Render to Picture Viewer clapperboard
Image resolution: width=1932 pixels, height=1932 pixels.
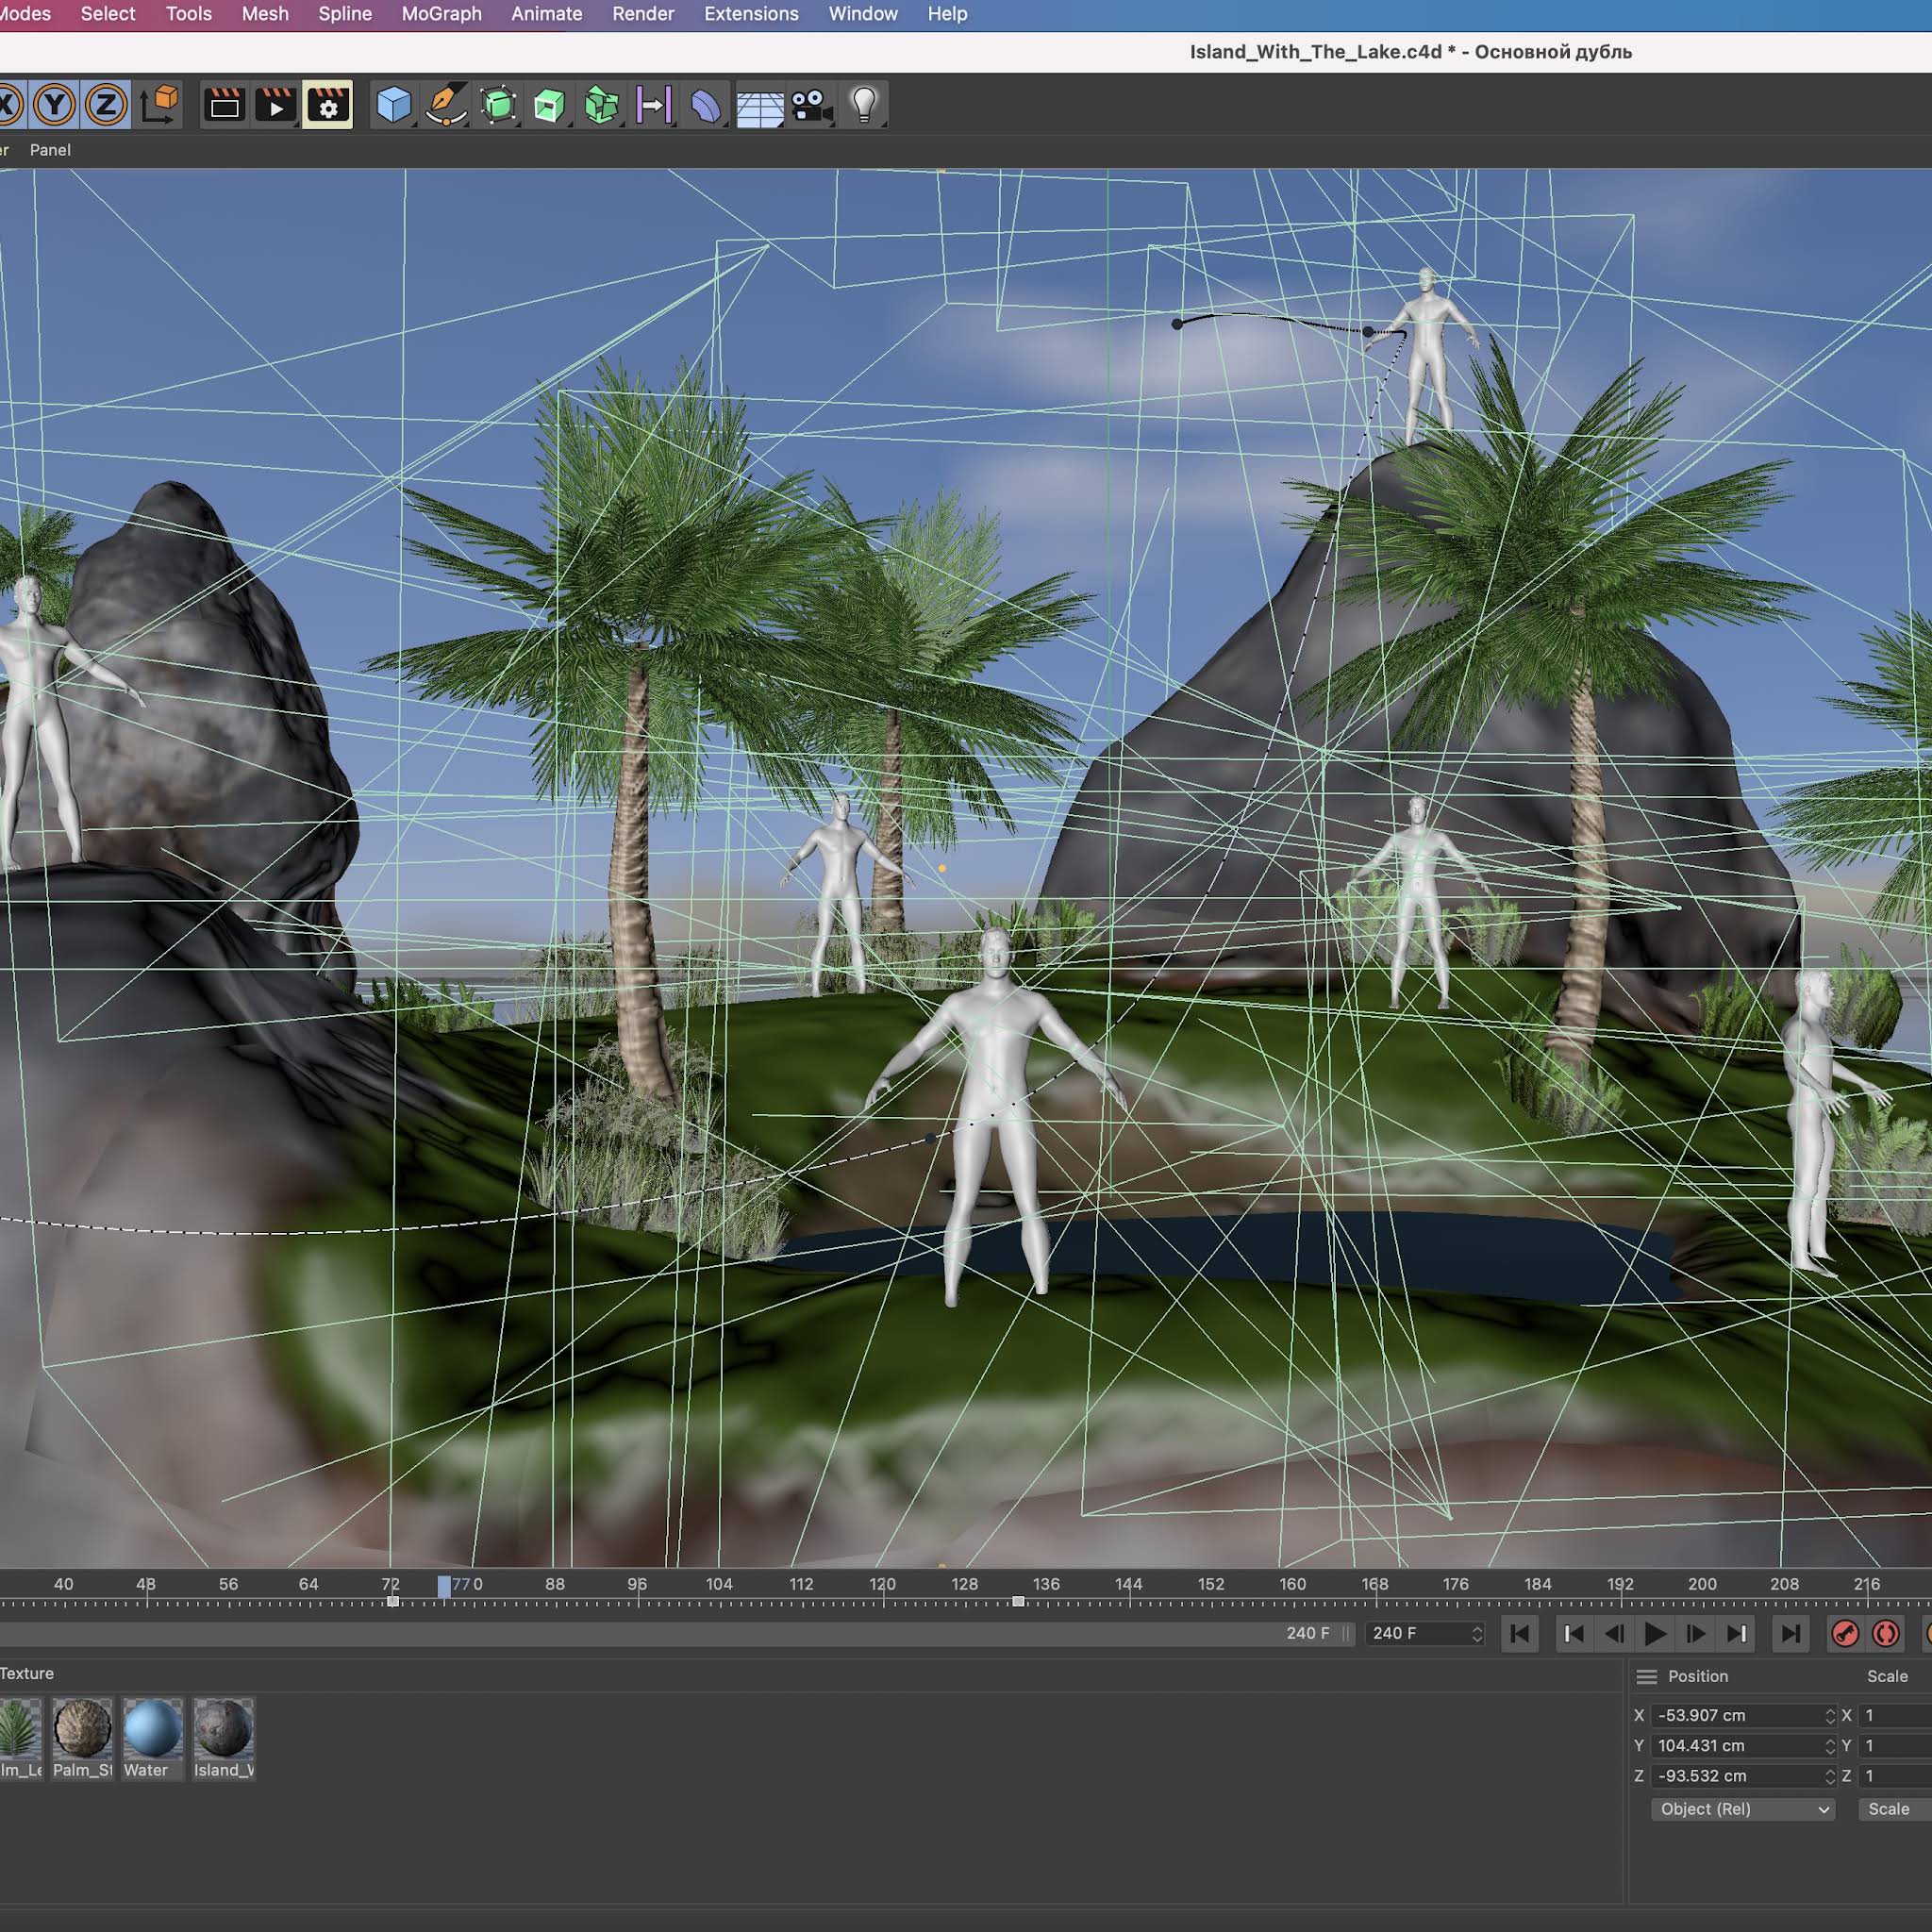[x=276, y=104]
